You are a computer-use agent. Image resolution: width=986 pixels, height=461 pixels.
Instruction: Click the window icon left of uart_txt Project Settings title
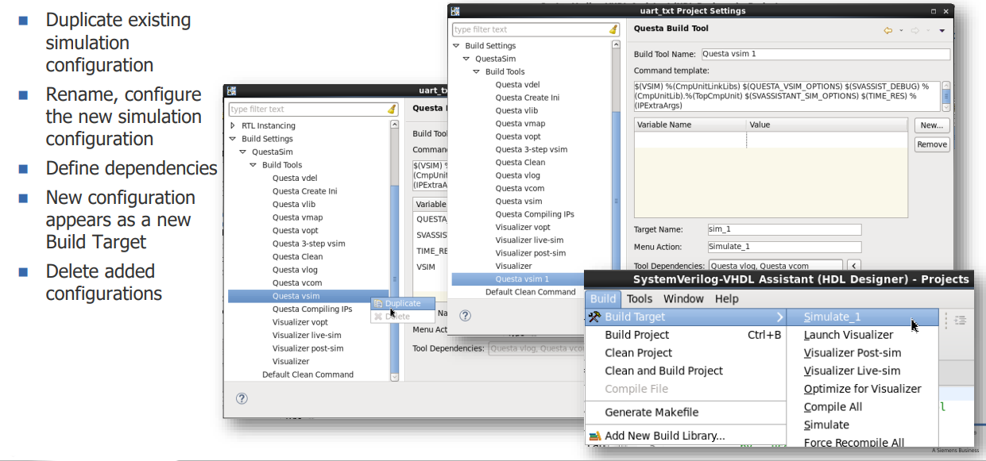tap(454, 11)
